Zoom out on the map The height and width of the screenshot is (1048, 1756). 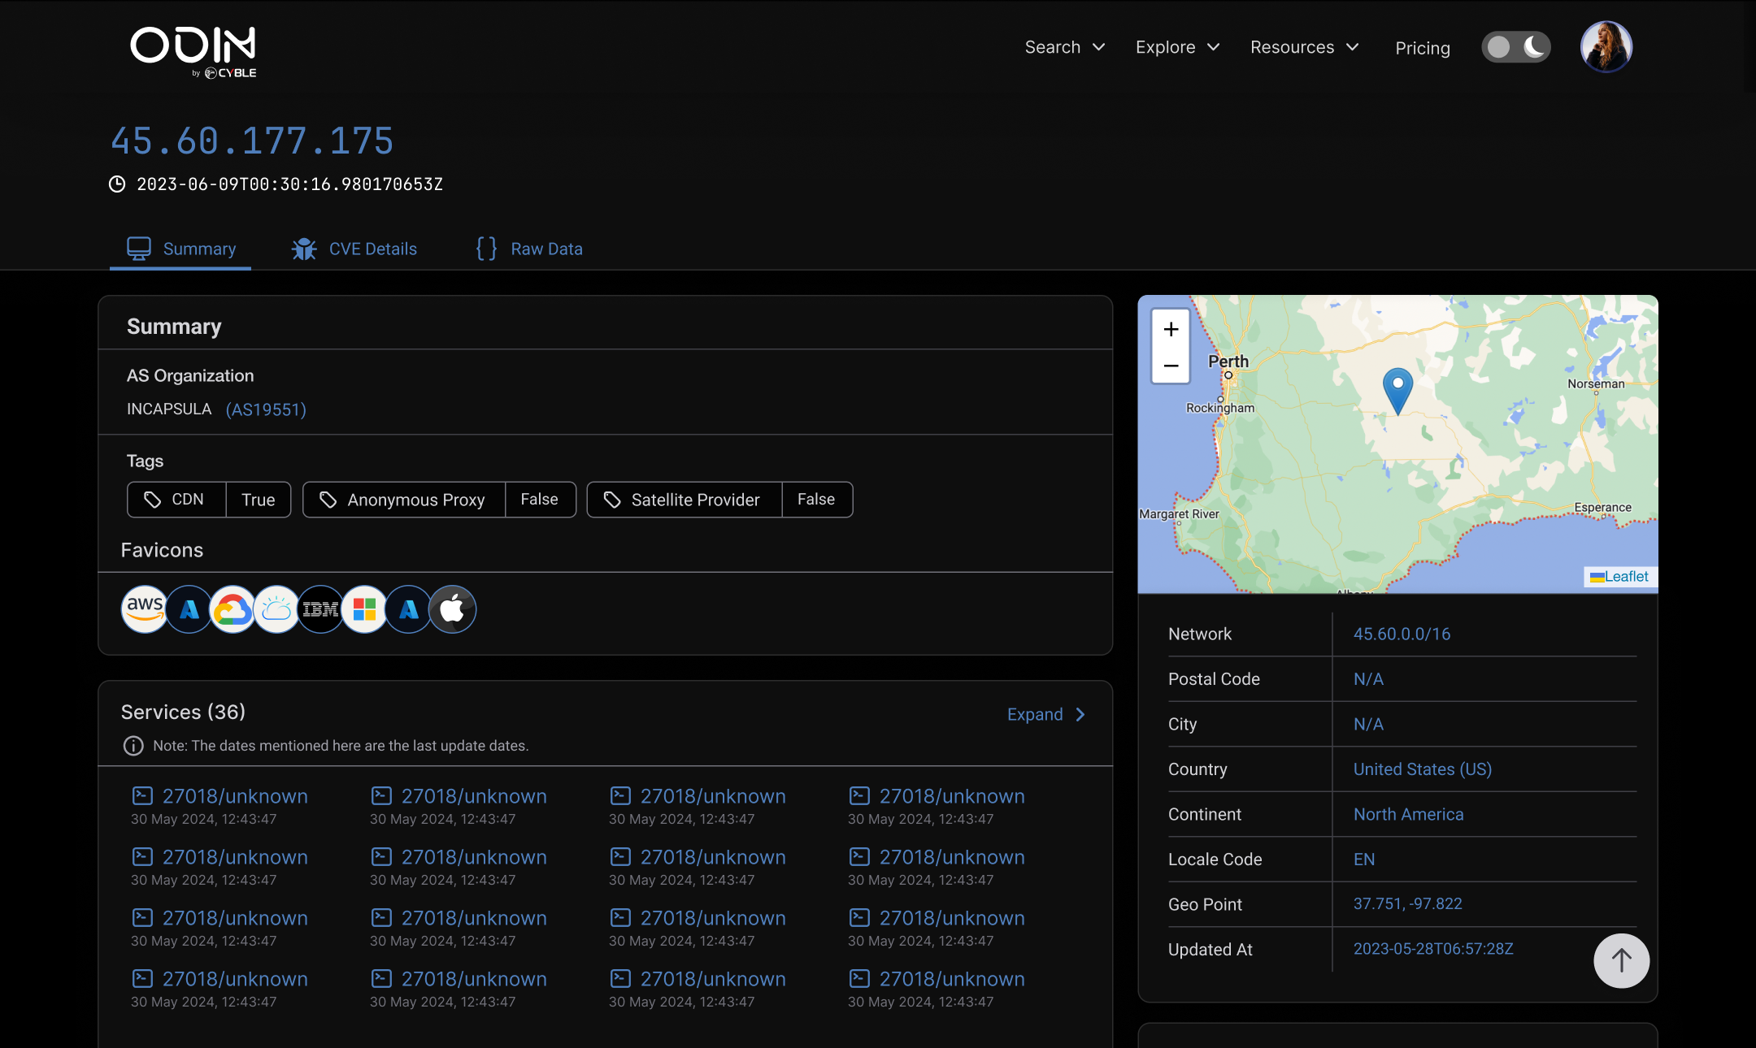point(1171,366)
